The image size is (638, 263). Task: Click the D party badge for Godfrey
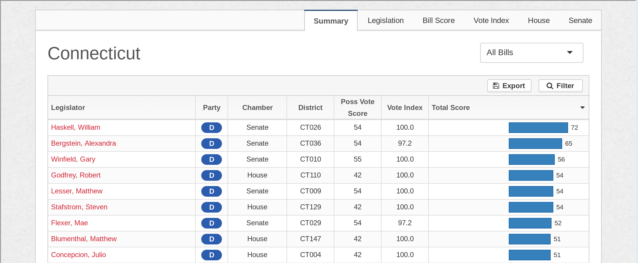pos(211,175)
